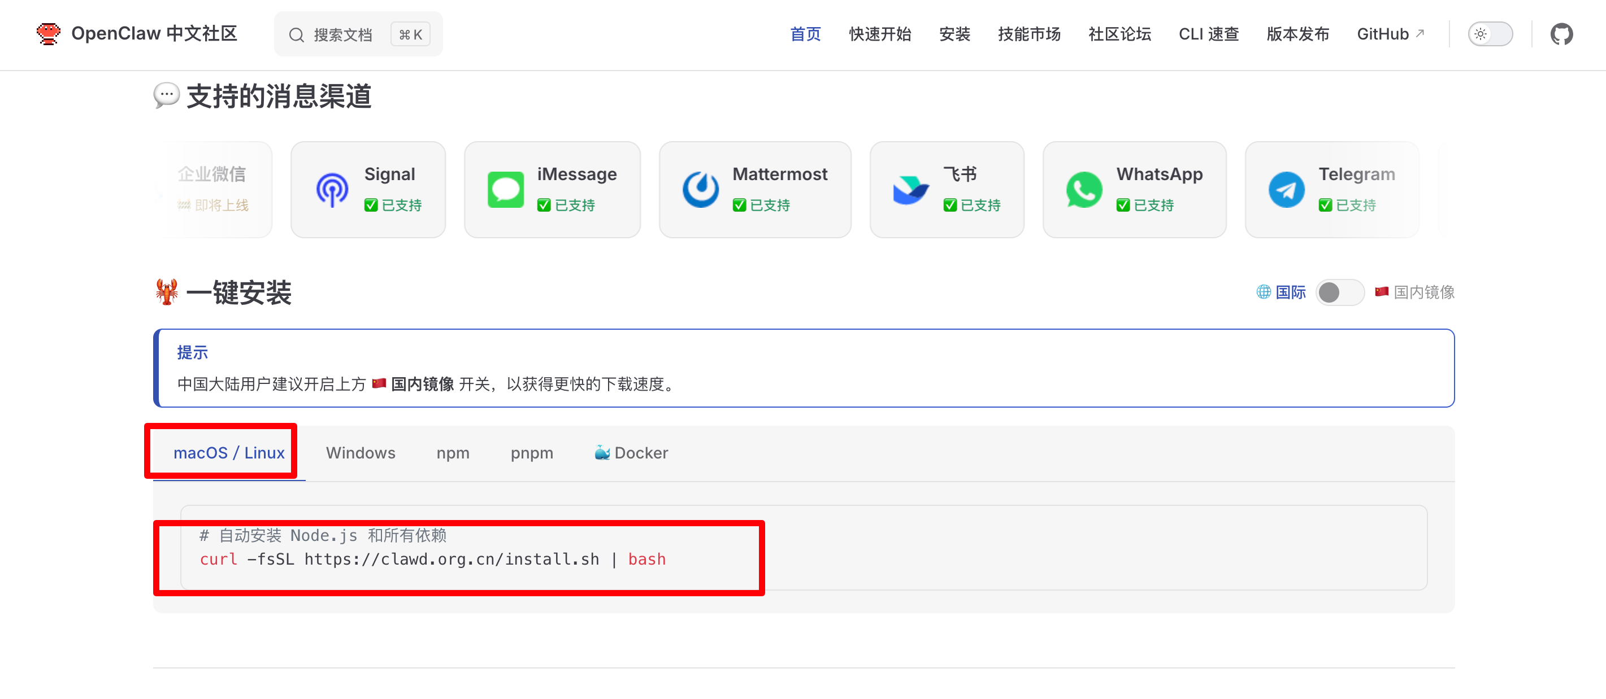Switch to the Windows install tab
Image resolution: width=1606 pixels, height=699 pixels.
(x=361, y=453)
